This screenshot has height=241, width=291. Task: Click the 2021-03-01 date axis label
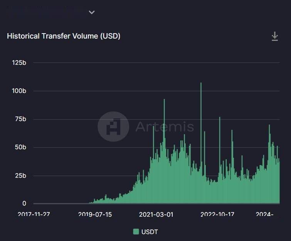pos(156,214)
